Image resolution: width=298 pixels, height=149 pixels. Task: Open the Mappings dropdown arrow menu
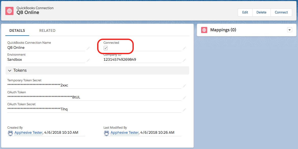(x=289, y=30)
